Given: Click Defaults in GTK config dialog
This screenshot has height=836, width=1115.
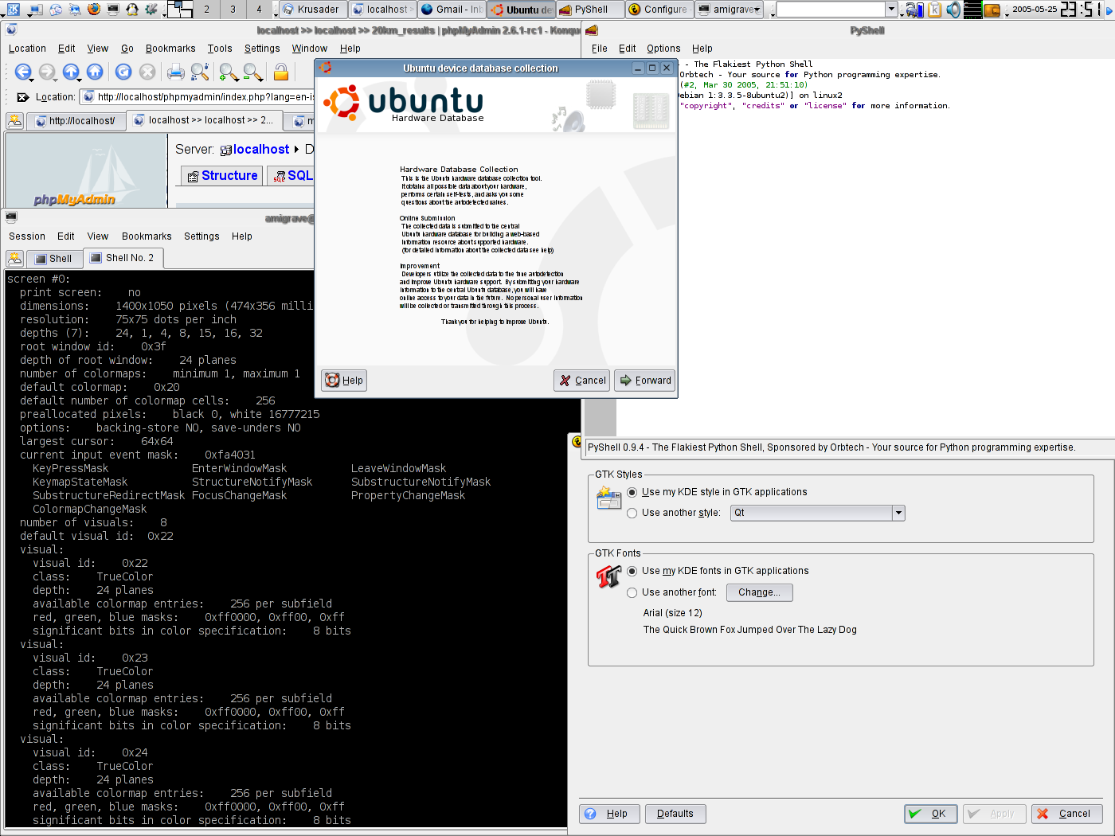Looking at the screenshot, I should [x=675, y=814].
